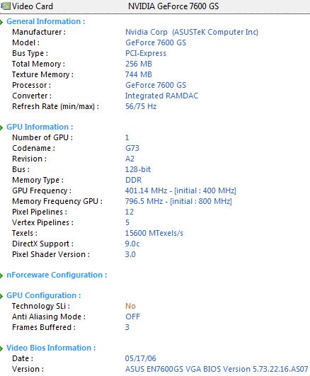Select the NVIDIA GeForce 7600 GS header
This screenshot has width=310, height=376.
[x=173, y=6]
